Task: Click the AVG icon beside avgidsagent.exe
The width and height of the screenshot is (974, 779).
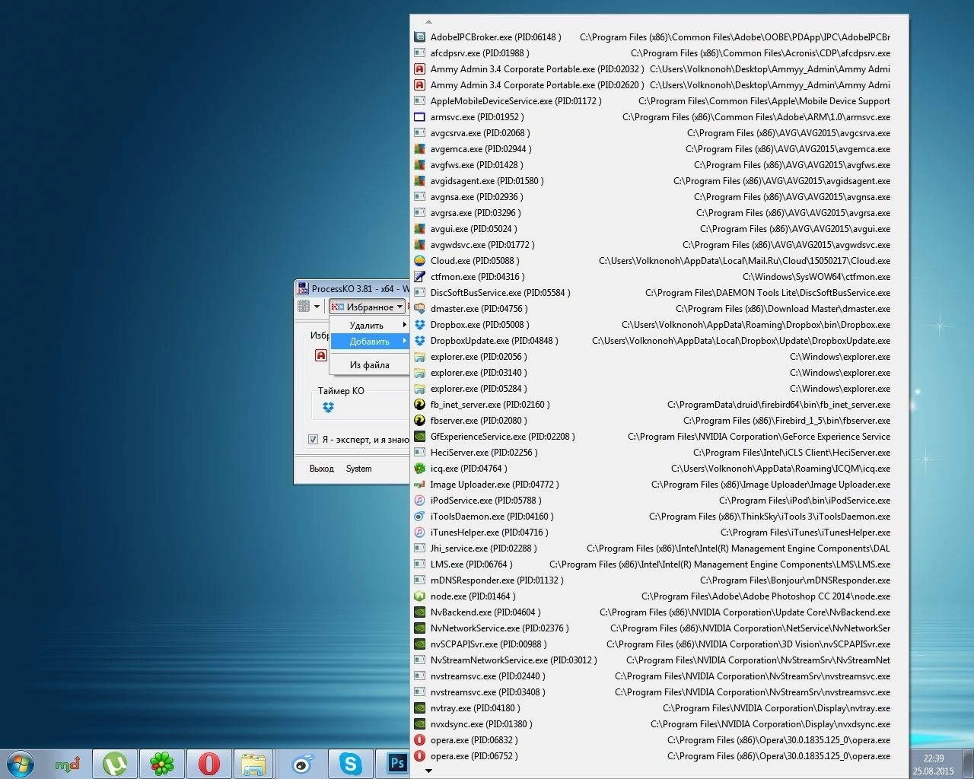Action: [x=419, y=180]
